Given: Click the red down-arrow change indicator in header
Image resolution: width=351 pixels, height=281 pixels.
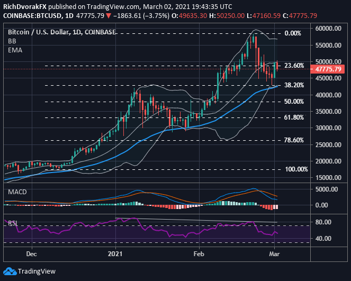Looking at the screenshot, I should click(109, 16).
